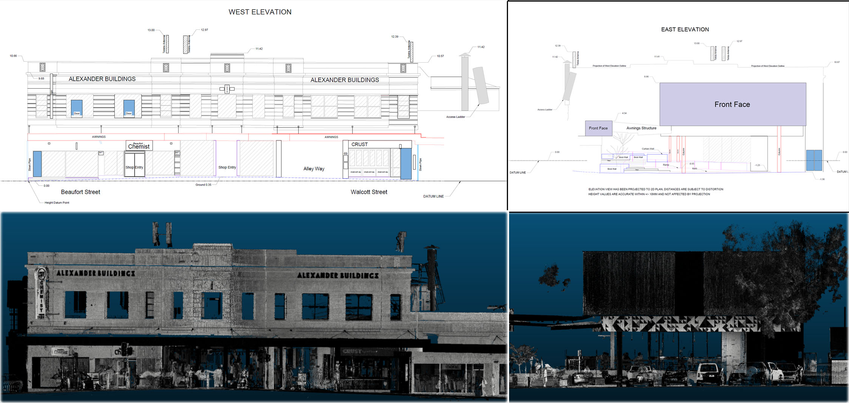Viewport: 849px width, 403px height.
Task: Click the Height Datum Point callout
Action: click(x=57, y=203)
